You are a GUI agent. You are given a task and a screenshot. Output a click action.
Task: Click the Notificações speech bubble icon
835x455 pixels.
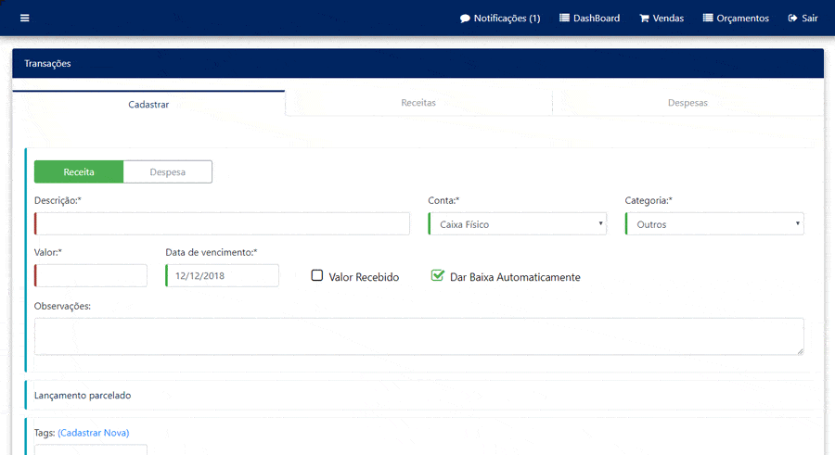465,19
